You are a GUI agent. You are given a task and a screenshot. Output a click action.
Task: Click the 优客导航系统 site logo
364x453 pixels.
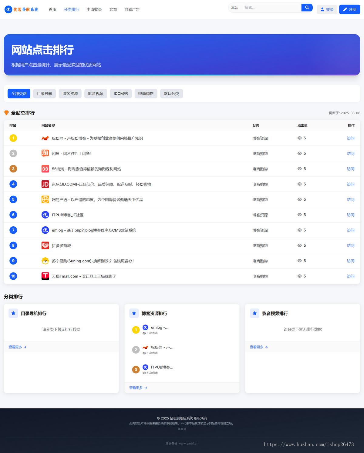[22, 9]
